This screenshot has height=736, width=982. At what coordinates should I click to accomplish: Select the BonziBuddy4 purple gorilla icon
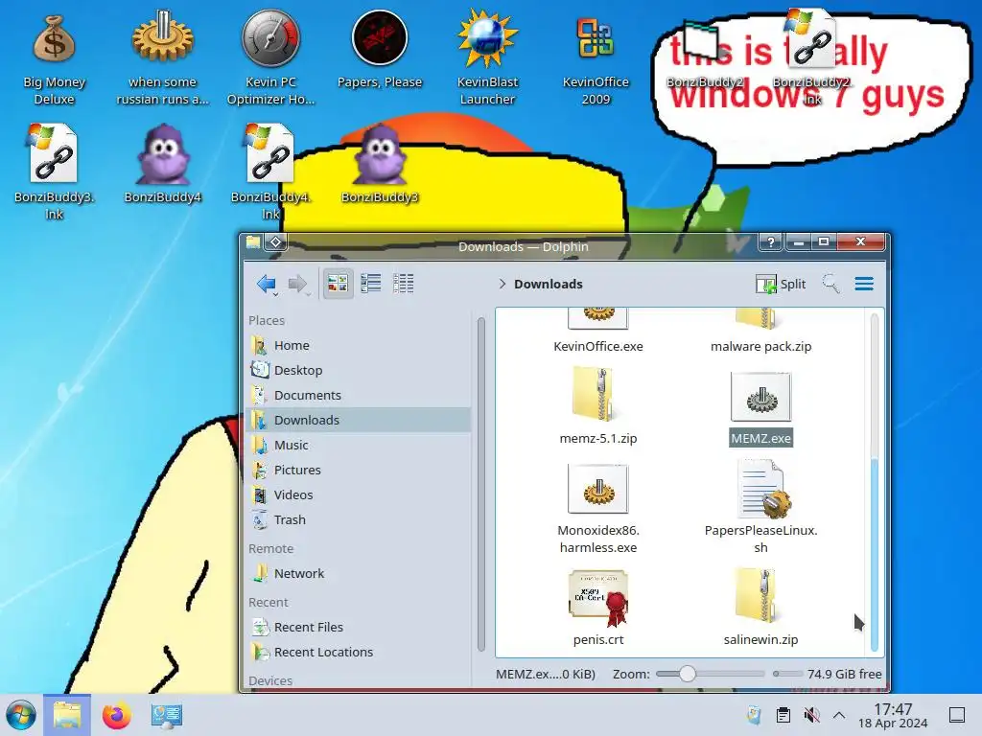click(x=163, y=164)
